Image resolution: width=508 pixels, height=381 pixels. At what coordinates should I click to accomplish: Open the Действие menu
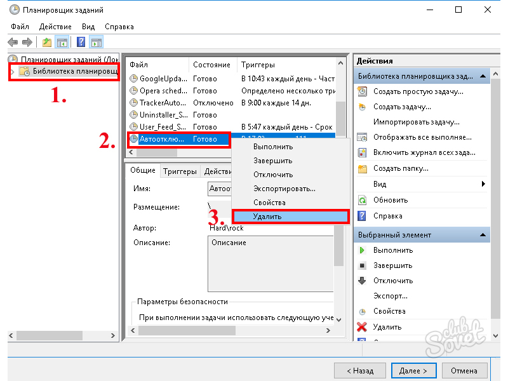pos(55,27)
